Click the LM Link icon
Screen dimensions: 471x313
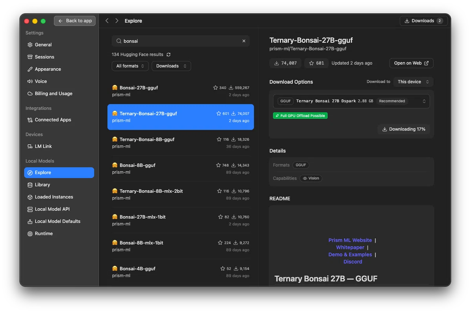[30, 146]
